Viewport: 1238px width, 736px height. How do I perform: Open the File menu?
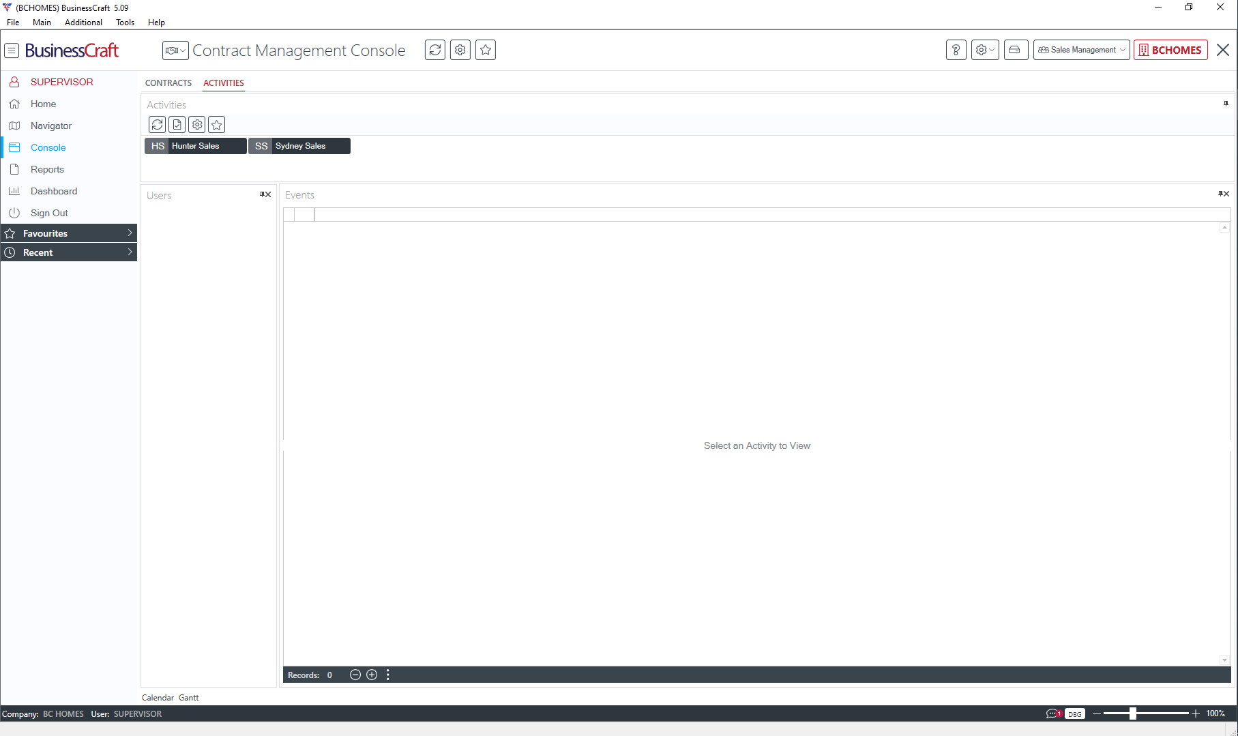13,23
